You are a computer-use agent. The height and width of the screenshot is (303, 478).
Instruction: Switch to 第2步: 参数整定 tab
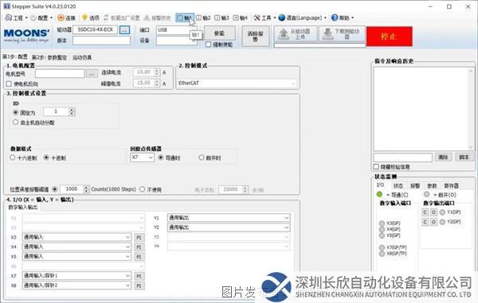[x=49, y=57]
